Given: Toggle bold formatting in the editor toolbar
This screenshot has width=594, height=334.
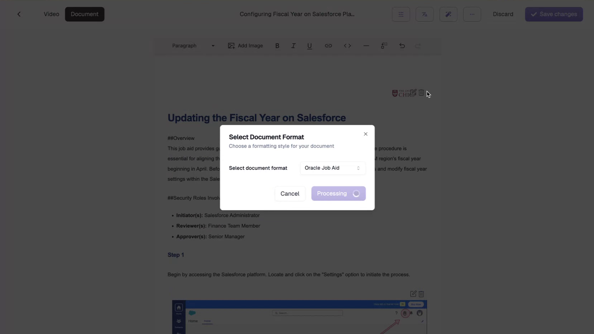Looking at the screenshot, I should click(277, 45).
